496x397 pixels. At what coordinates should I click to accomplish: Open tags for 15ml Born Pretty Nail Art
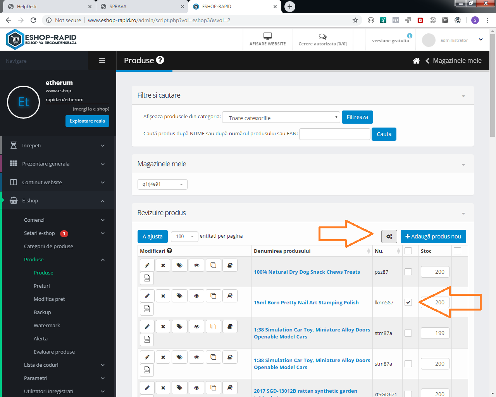[179, 296]
